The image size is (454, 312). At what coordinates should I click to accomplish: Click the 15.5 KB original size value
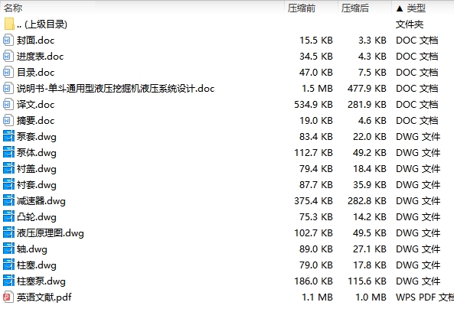tap(316, 41)
